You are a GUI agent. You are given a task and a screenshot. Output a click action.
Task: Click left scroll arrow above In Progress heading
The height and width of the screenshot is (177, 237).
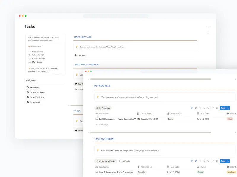pyautogui.click(x=89, y=79)
